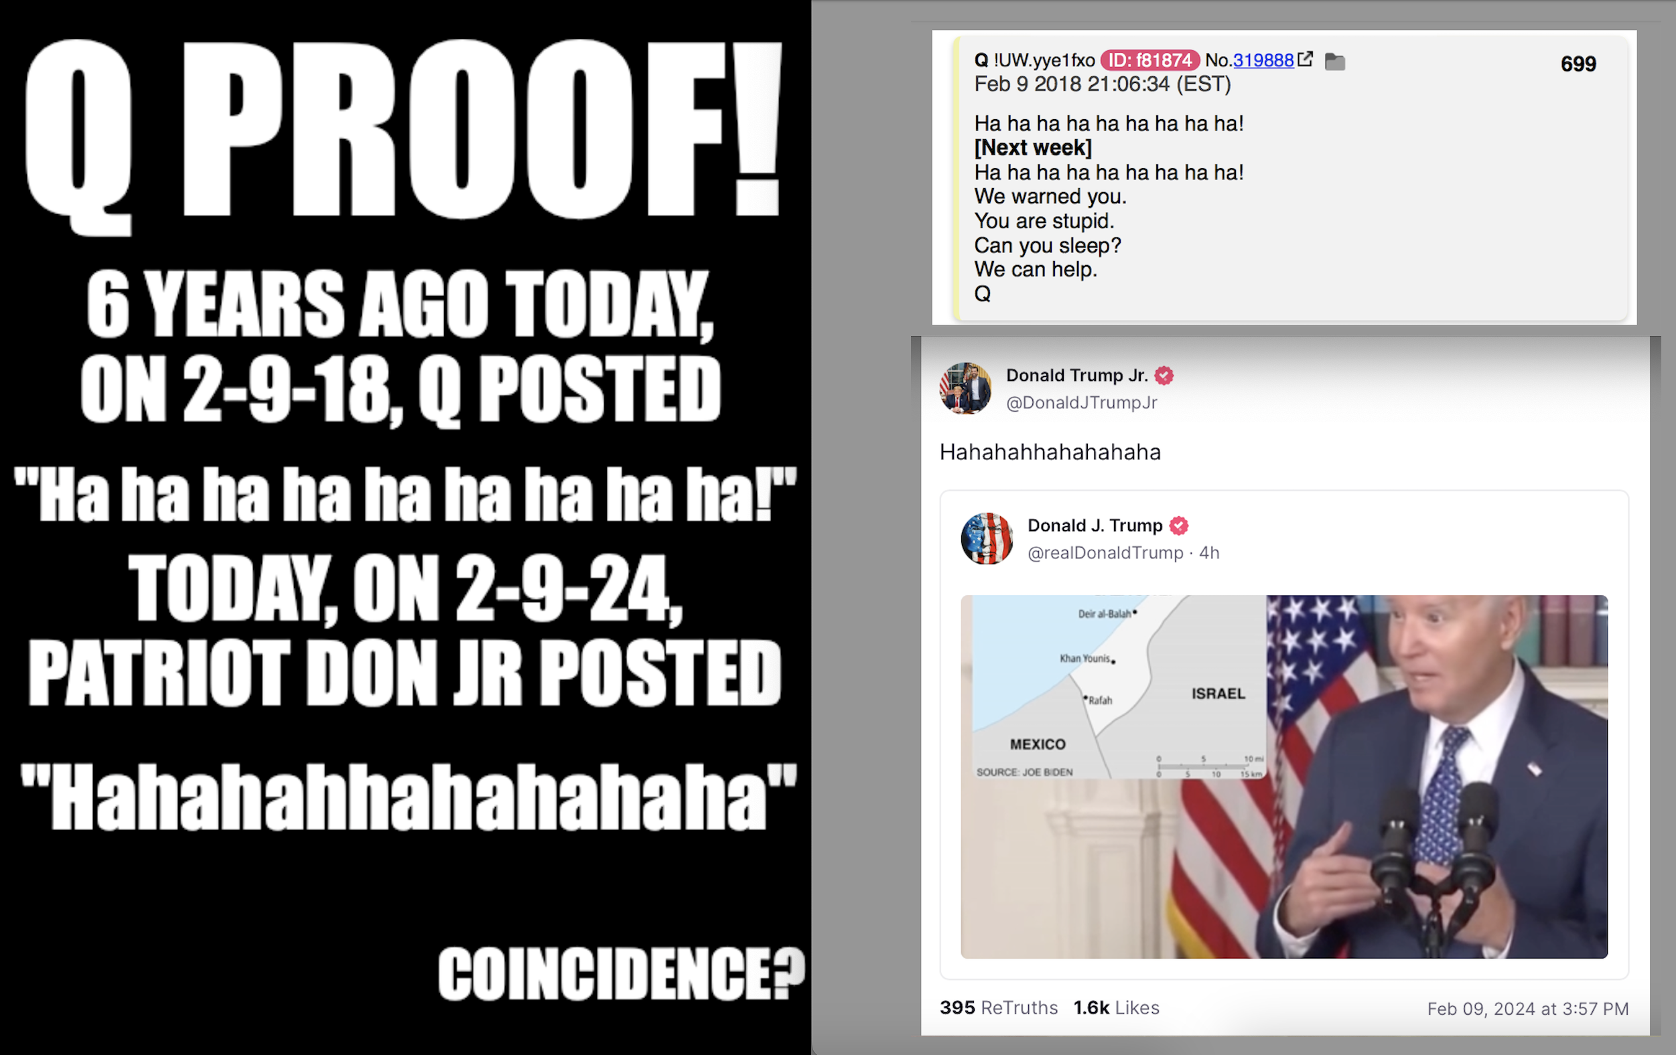The height and width of the screenshot is (1055, 1676).
Task: Click the Donald Trump Jr. display name
Action: point(1076,376)
